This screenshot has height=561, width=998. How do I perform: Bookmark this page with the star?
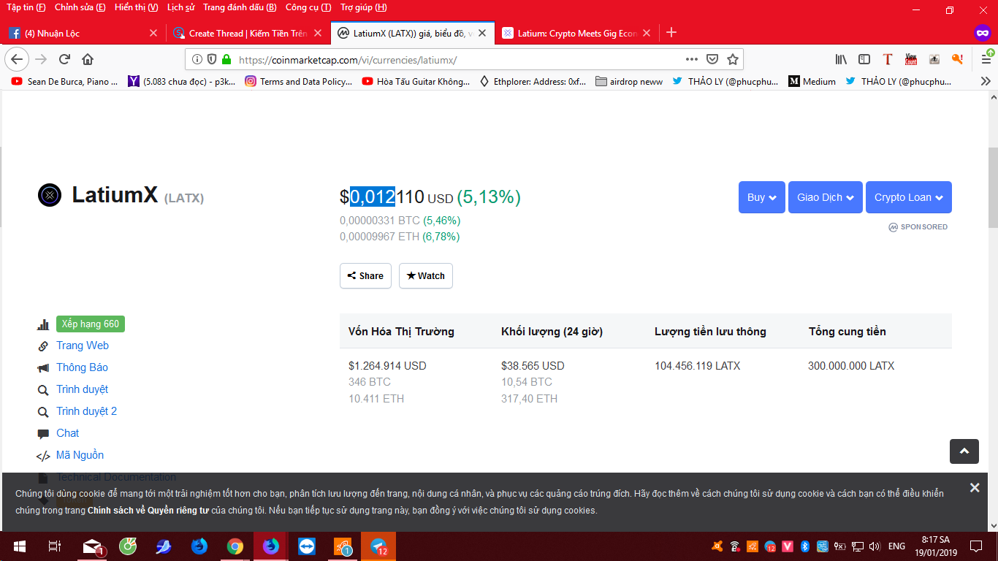pyautogui.click(x=733, y=59)
